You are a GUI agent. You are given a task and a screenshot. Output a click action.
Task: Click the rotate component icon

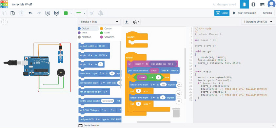pyautogui.click(x=91, y=13)
